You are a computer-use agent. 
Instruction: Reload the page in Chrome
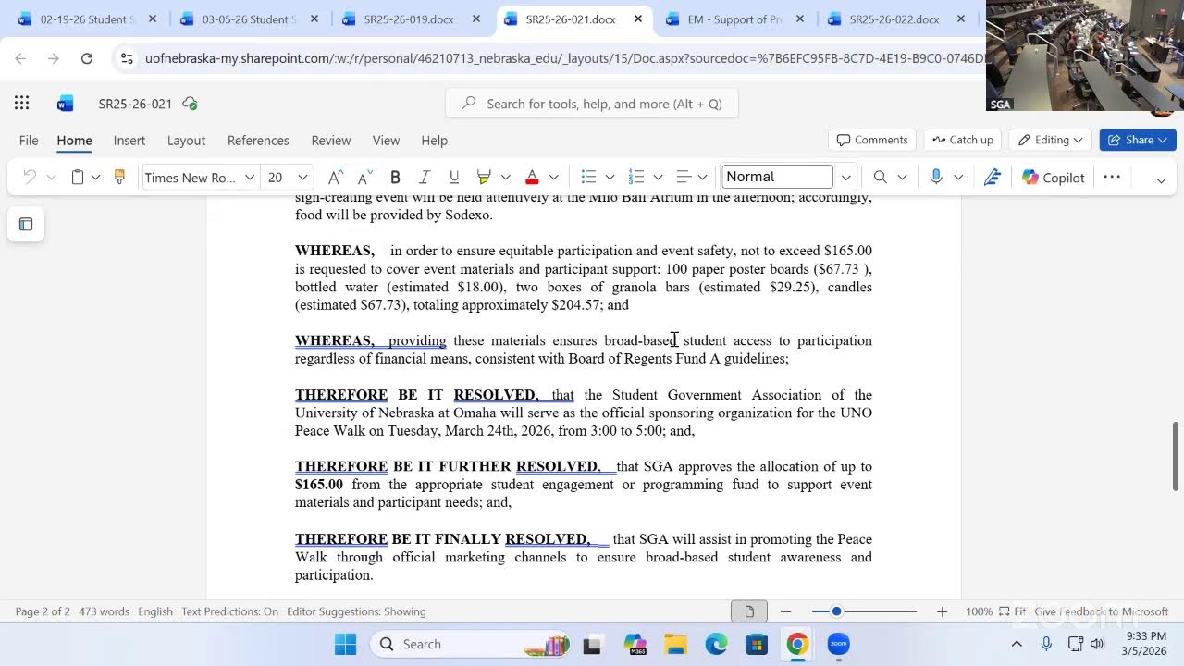point(87,58)
